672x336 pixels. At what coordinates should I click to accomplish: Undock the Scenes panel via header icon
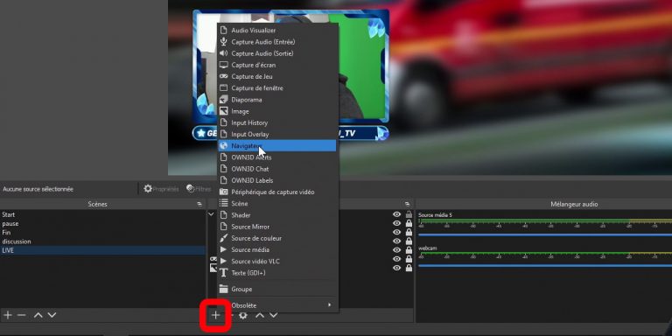pos(199,205)
